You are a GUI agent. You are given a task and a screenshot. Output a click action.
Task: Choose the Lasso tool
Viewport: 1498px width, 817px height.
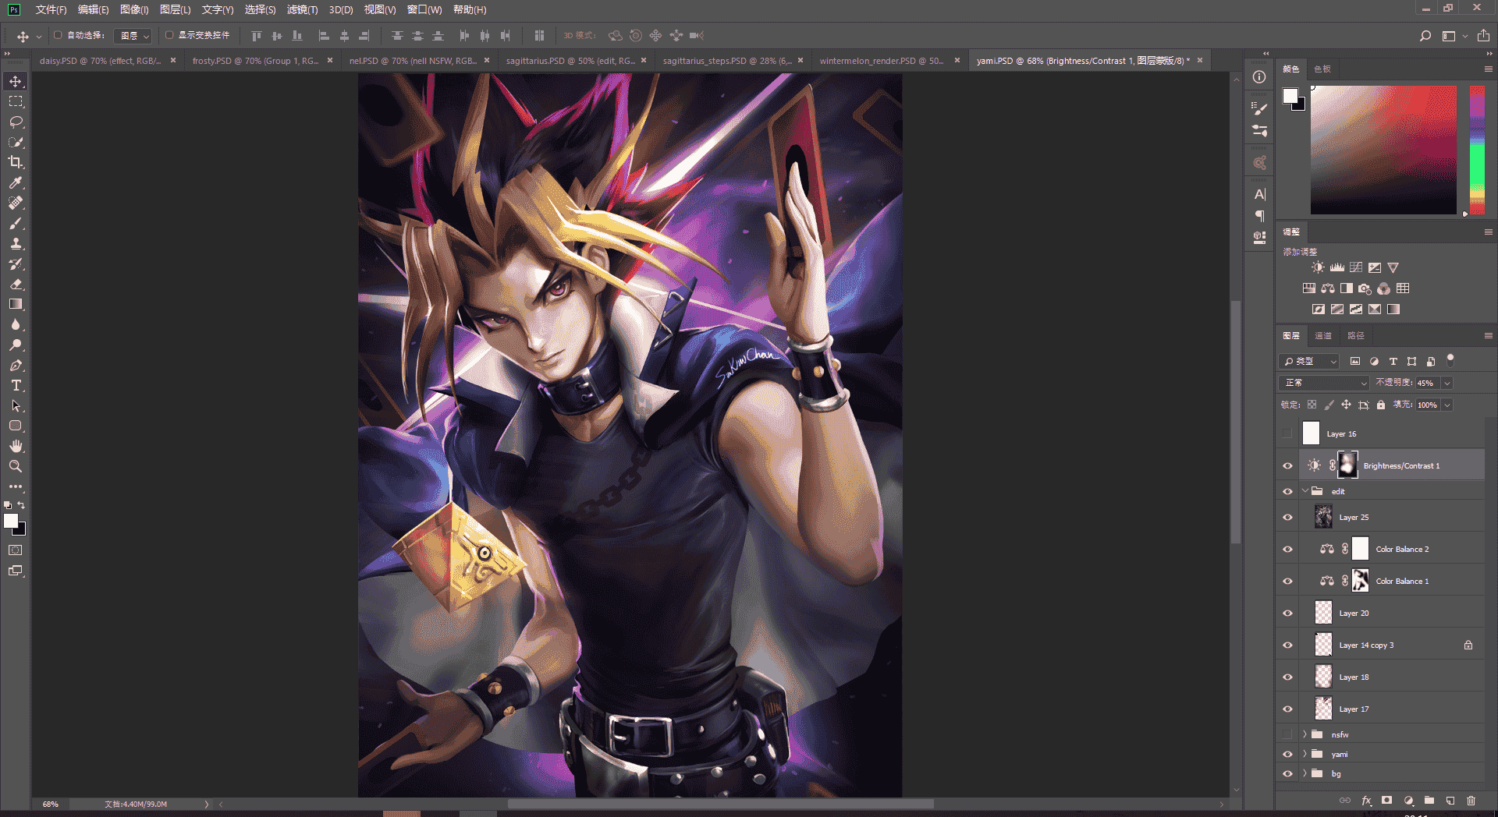[16, 122]
